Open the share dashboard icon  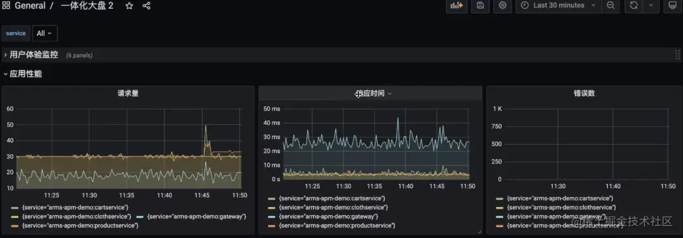[146, 6]
